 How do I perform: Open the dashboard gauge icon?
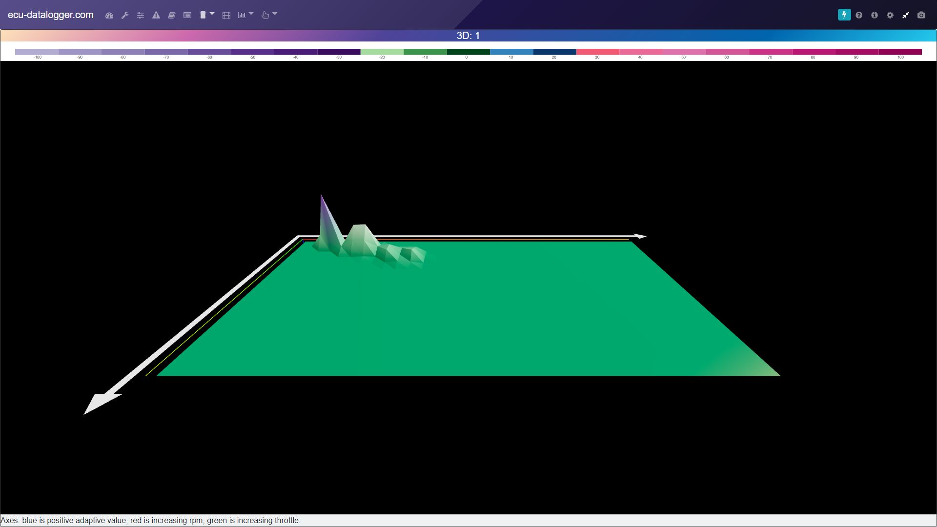109,15
